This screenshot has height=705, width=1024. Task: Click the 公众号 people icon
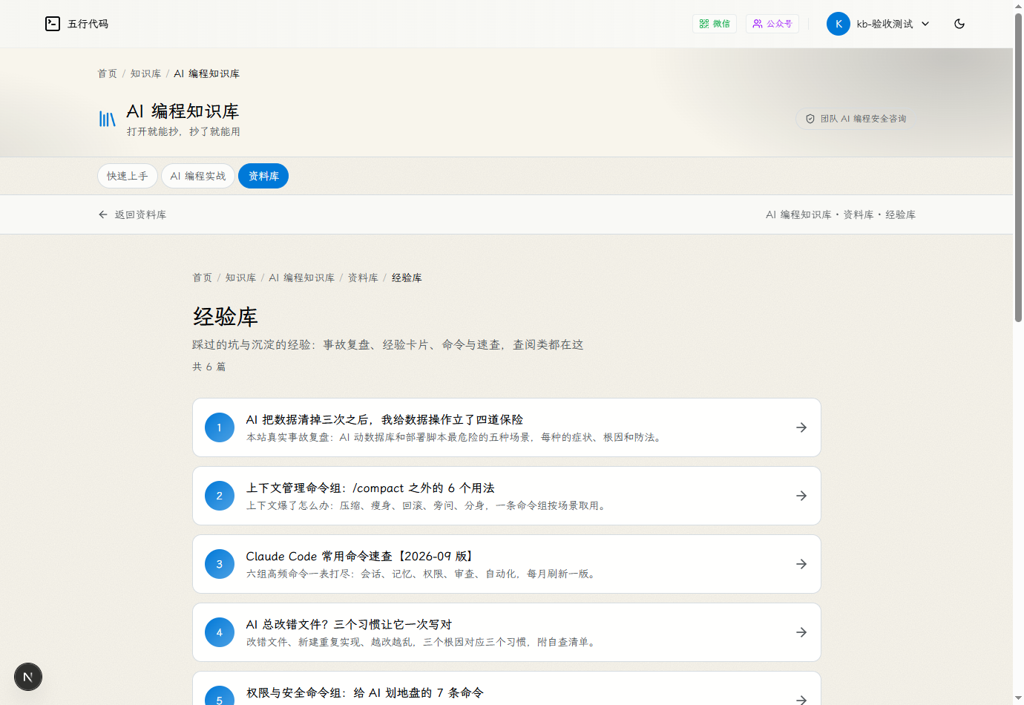pos(758,24)
